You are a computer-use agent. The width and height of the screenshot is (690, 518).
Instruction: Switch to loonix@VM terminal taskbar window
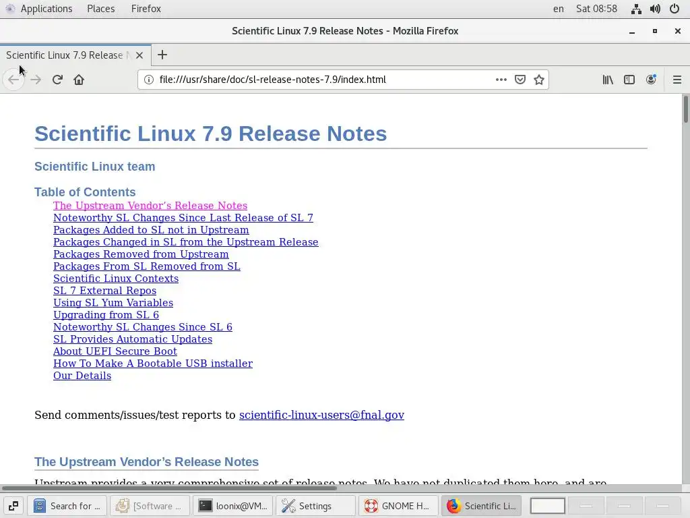coord(232,506)
